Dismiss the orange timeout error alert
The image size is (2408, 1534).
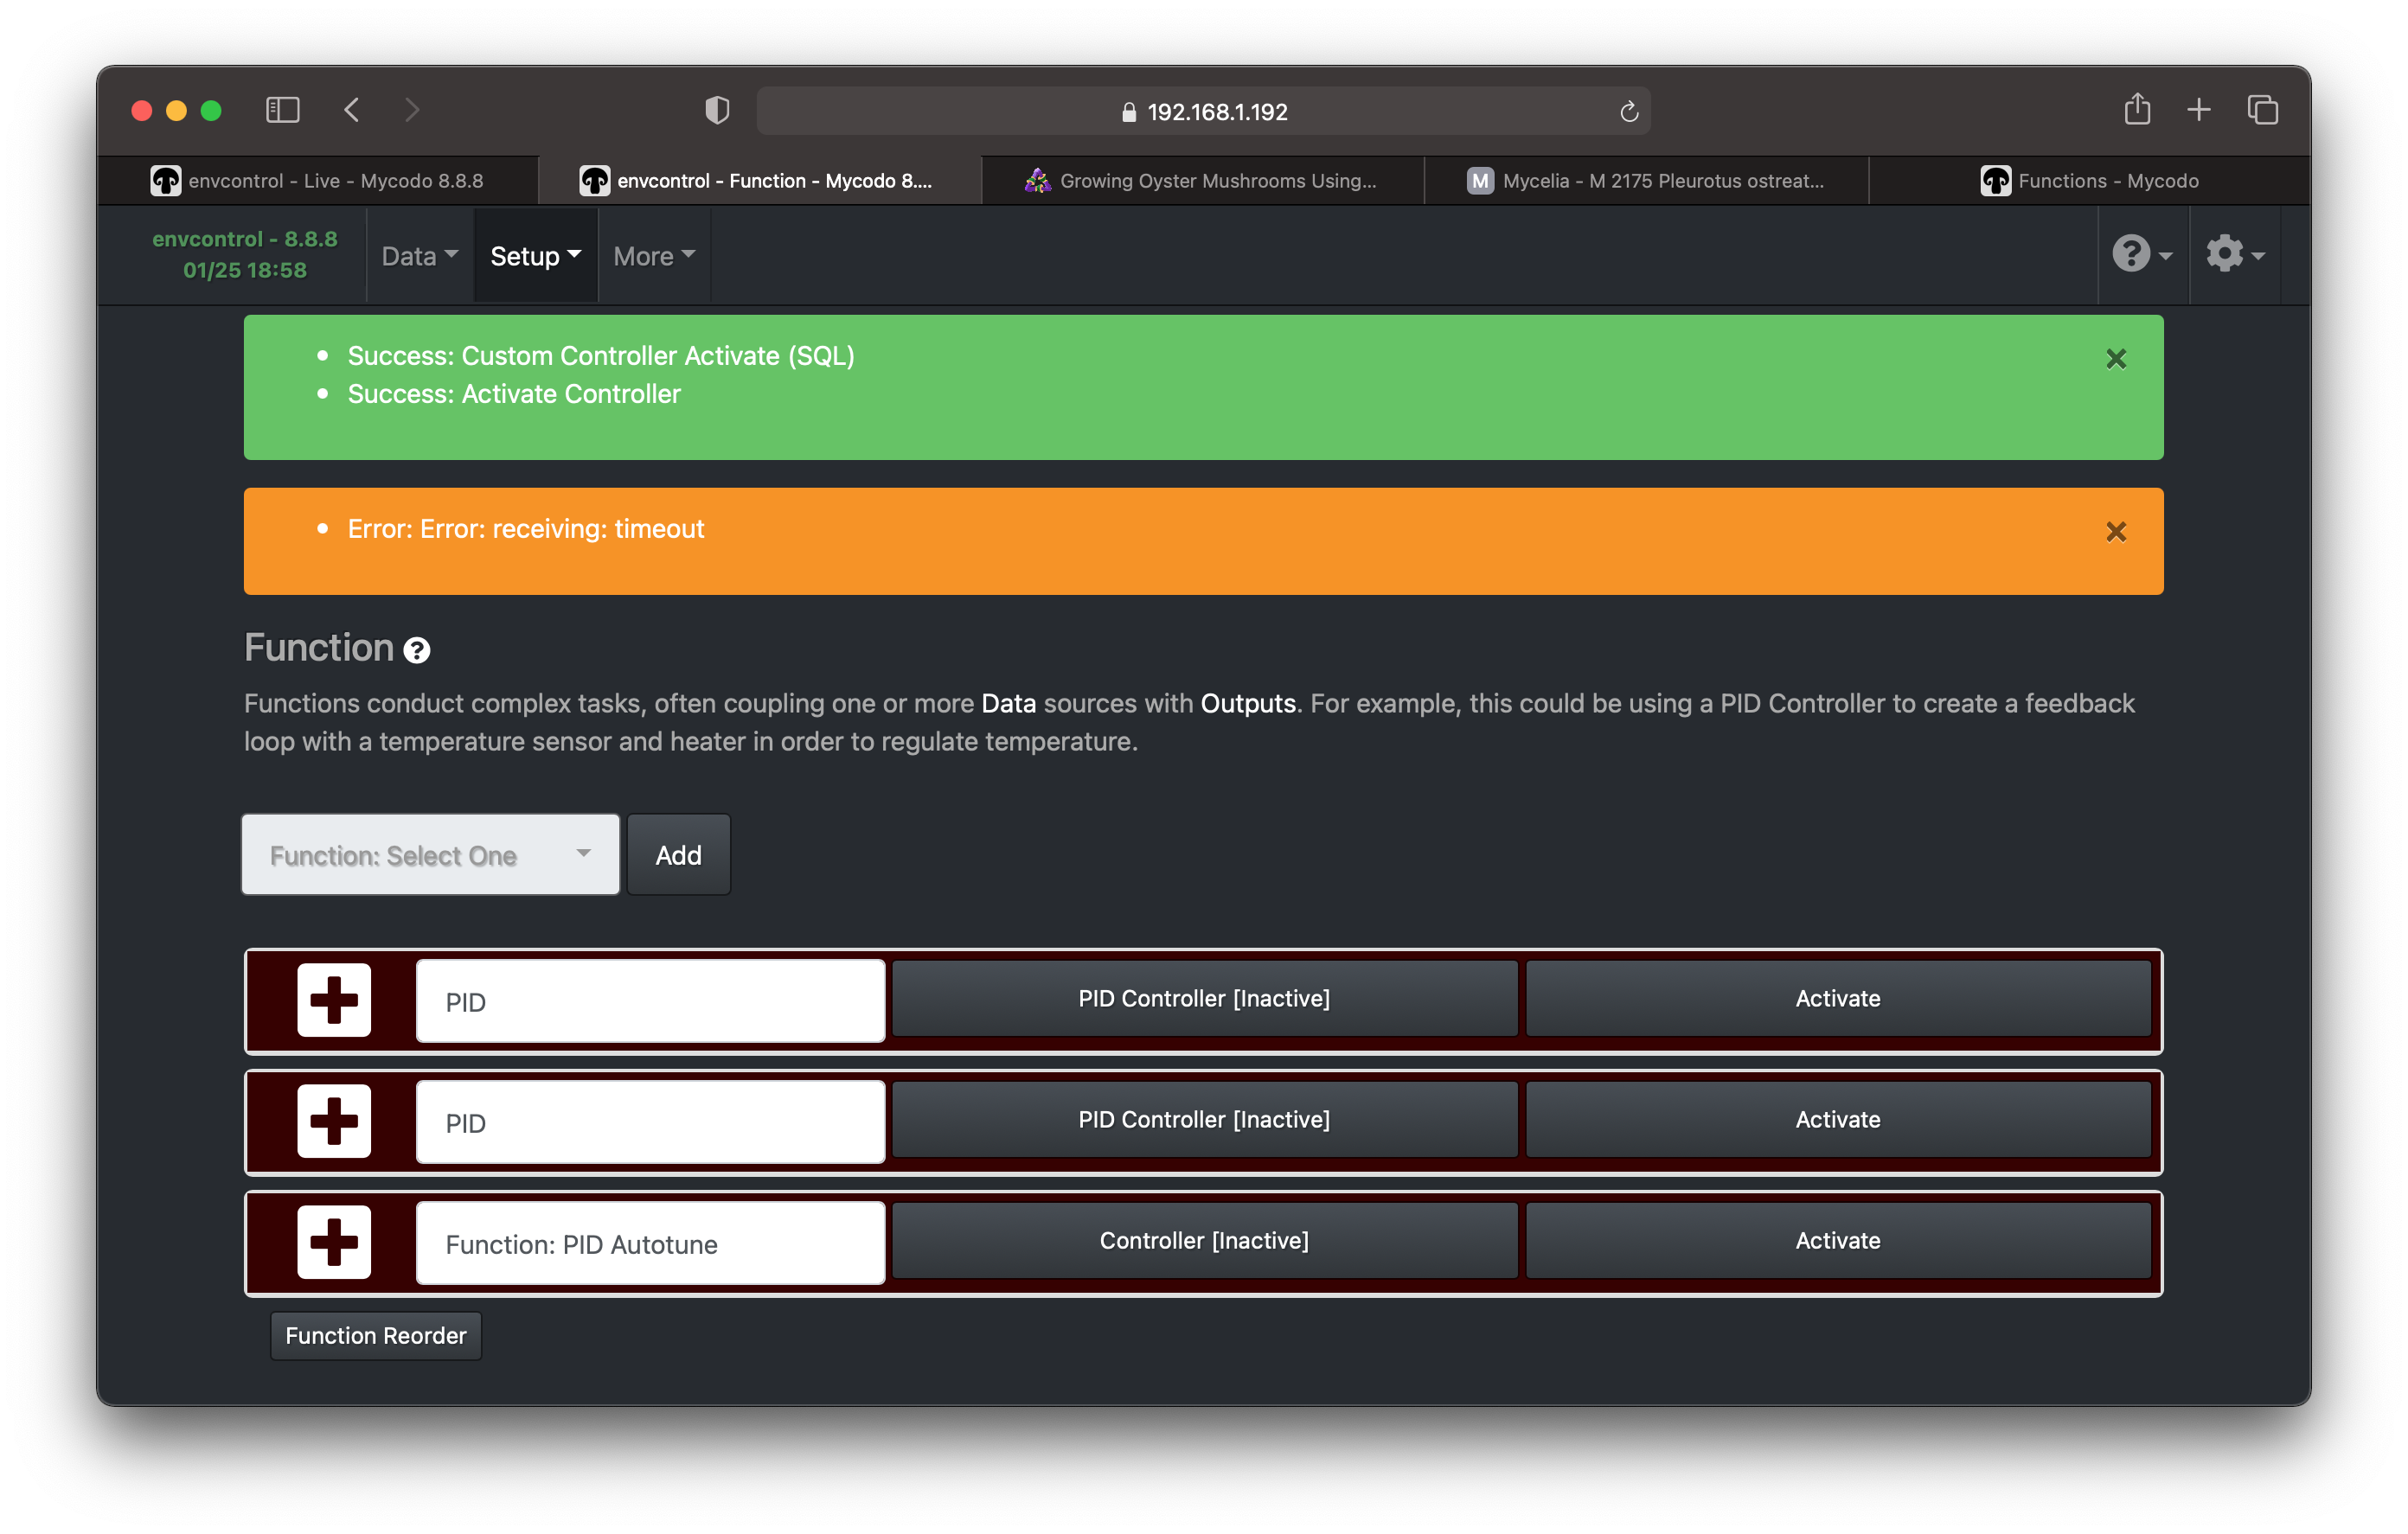pyautogui.click(x=2116, y=532)
